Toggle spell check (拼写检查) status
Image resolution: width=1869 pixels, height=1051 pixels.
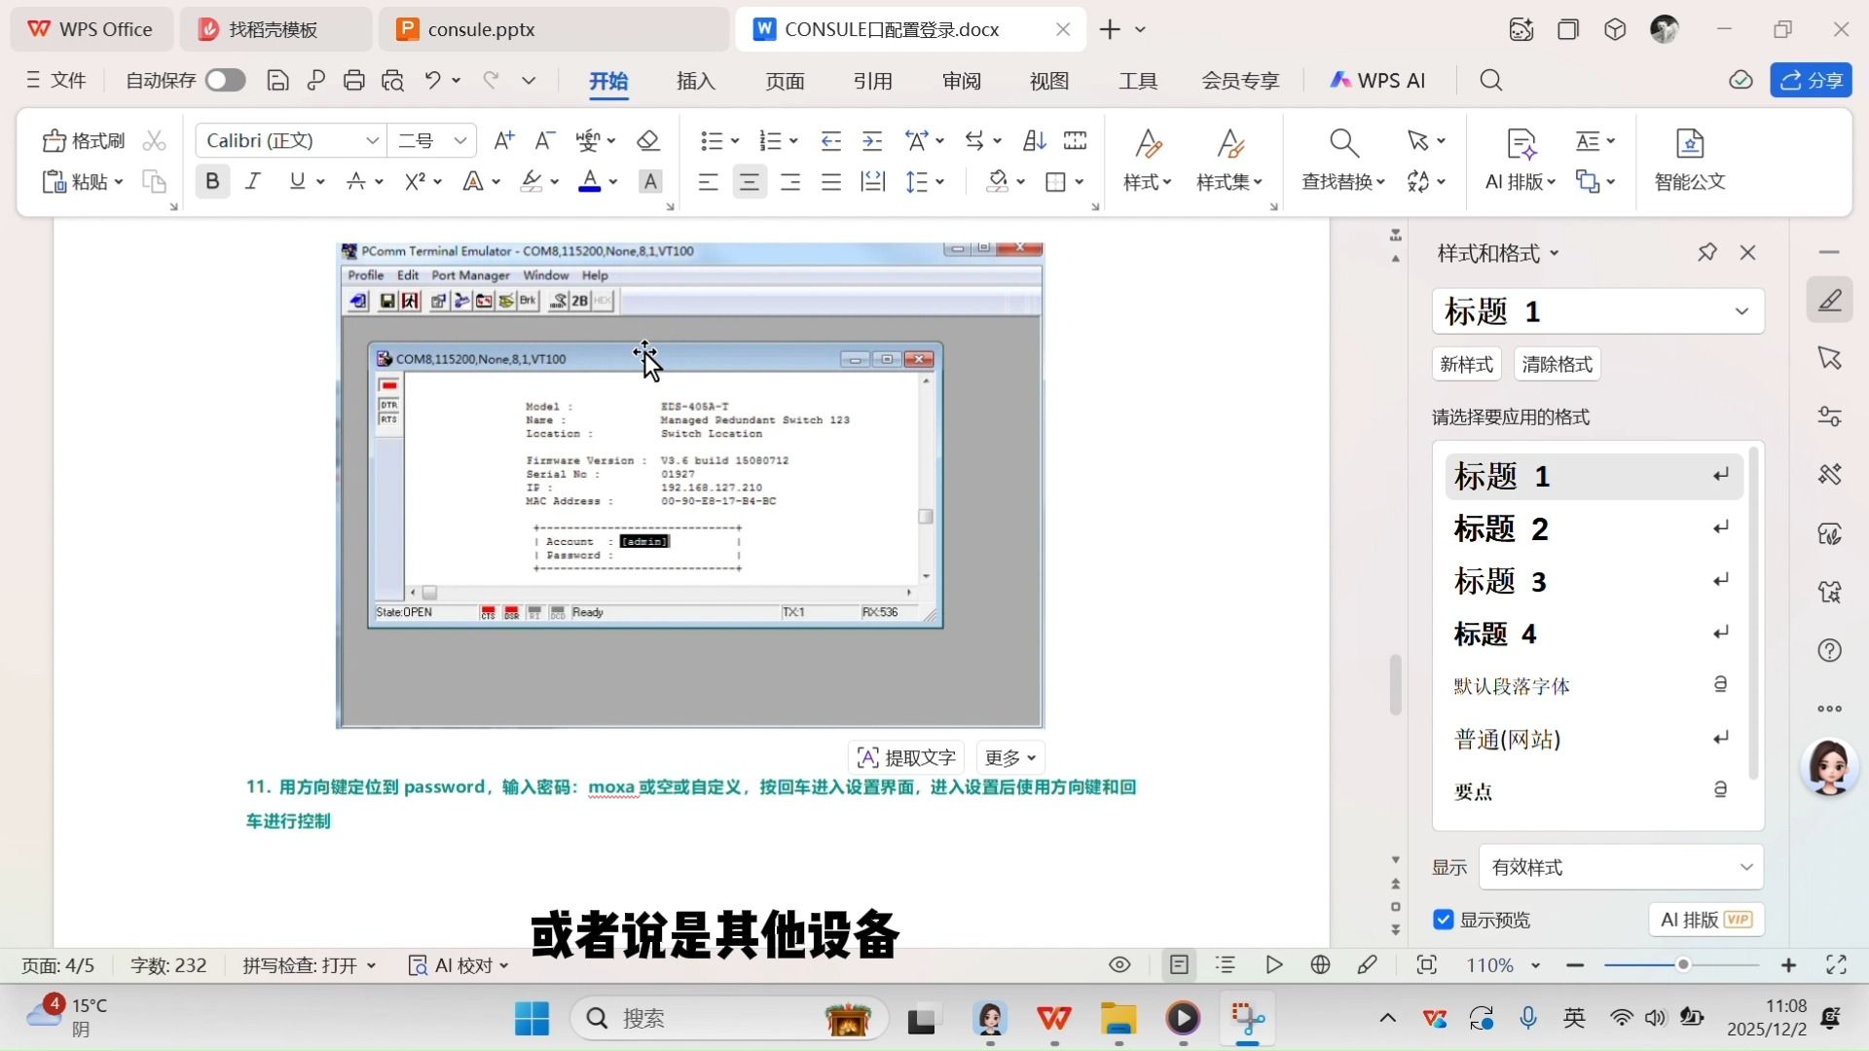tap(309, 965)
